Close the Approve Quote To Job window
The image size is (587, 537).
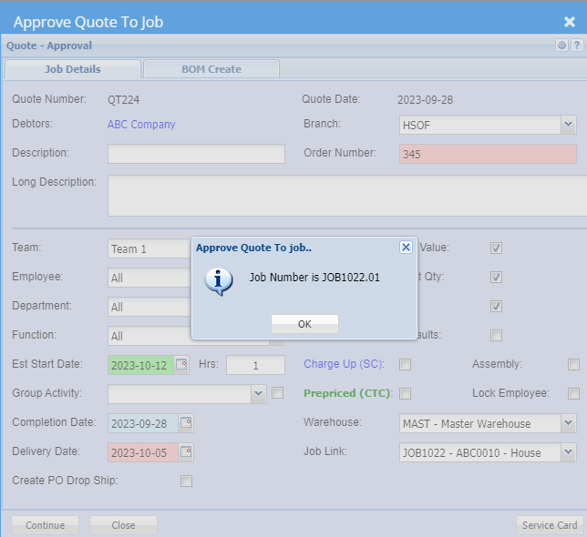click(x=569, y=22)
